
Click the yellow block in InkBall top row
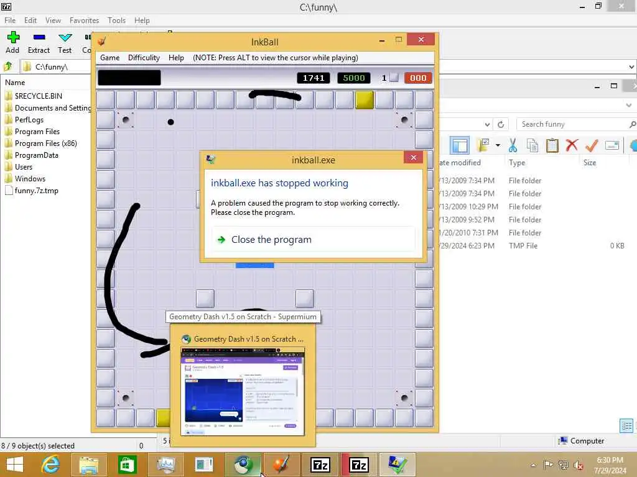click(365, 100)
